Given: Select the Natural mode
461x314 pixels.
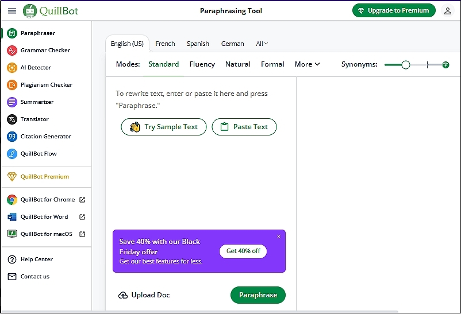Looking at the screenshot, I should 238,64.
